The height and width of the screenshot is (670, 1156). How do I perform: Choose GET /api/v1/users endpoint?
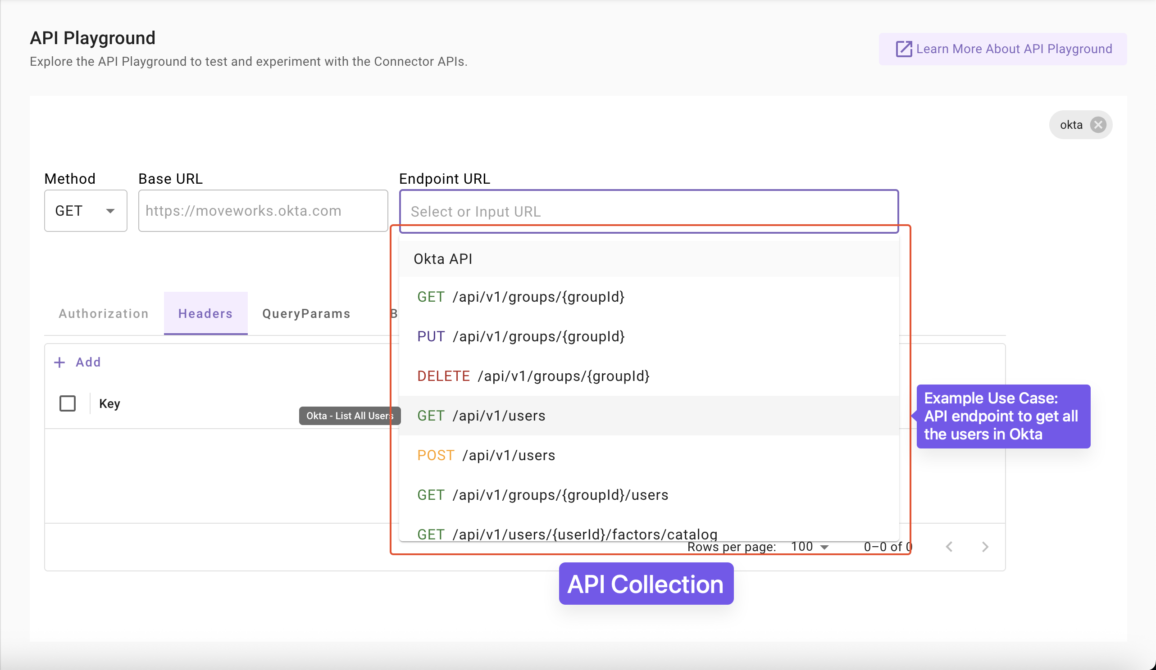click(649, 416)
